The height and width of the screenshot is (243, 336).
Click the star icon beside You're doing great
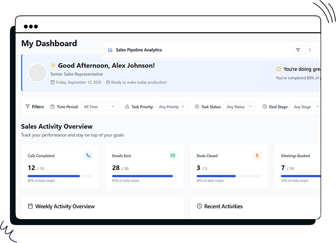pyautogui.click(x=278, y=69)
